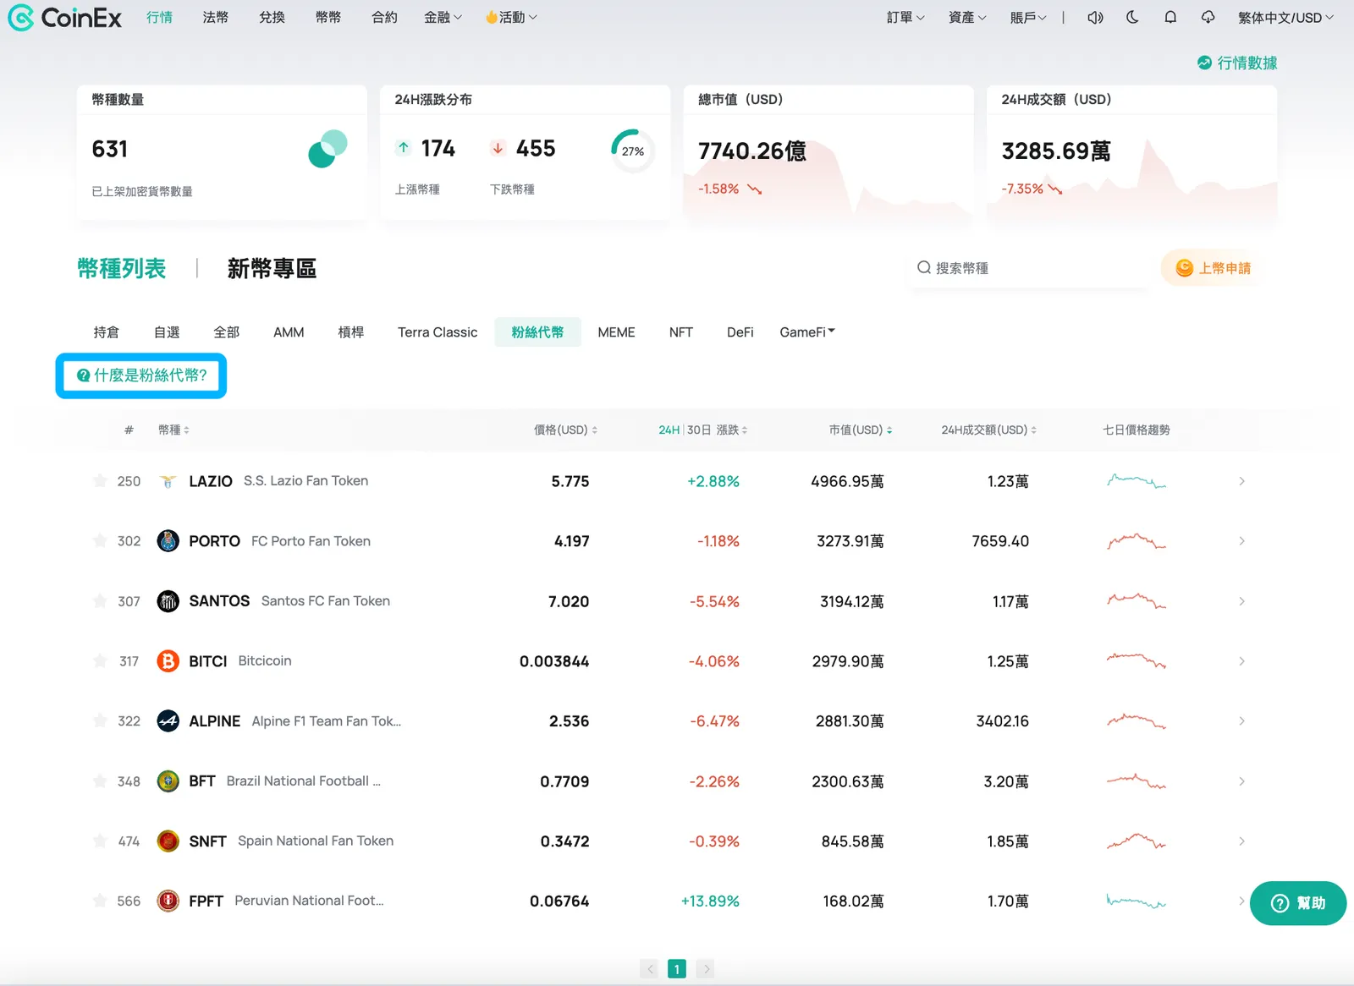The width and height of the screenshot is (1354, 986).
Task: Switch to 30日 change period
Action: coord(699,430)
